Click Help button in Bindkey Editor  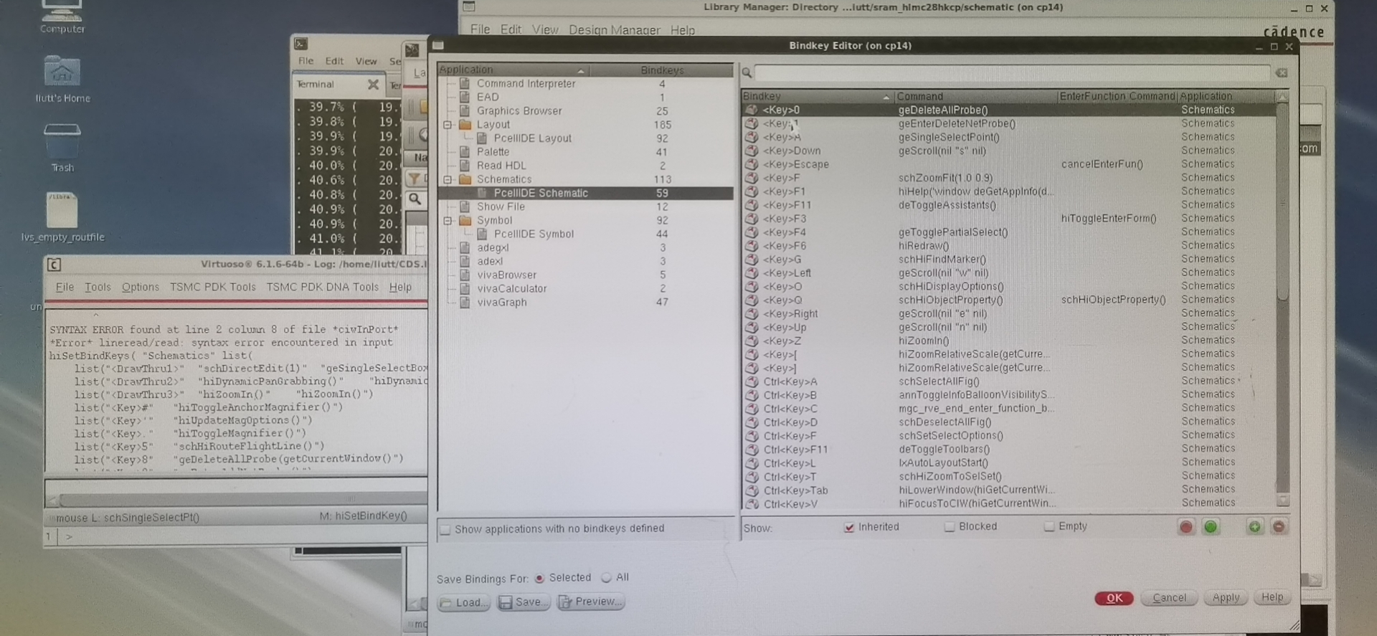[x=1272, y=597]
